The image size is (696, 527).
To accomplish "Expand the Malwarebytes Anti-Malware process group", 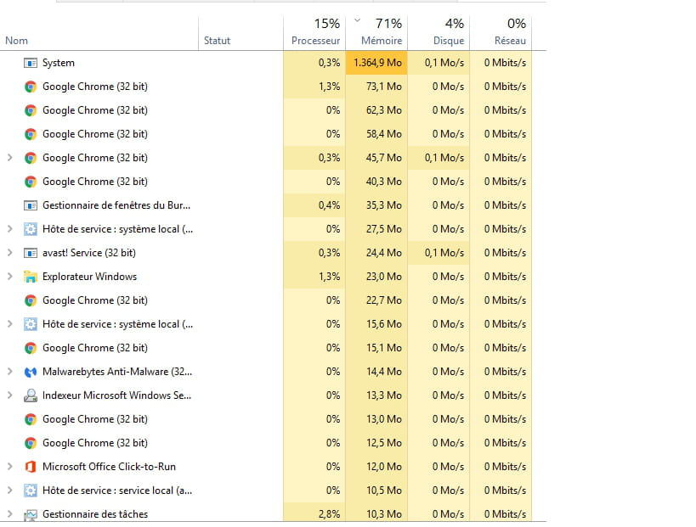I will [9, 372].
